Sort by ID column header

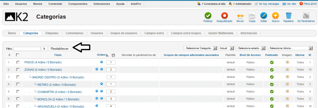coord(310,55)
